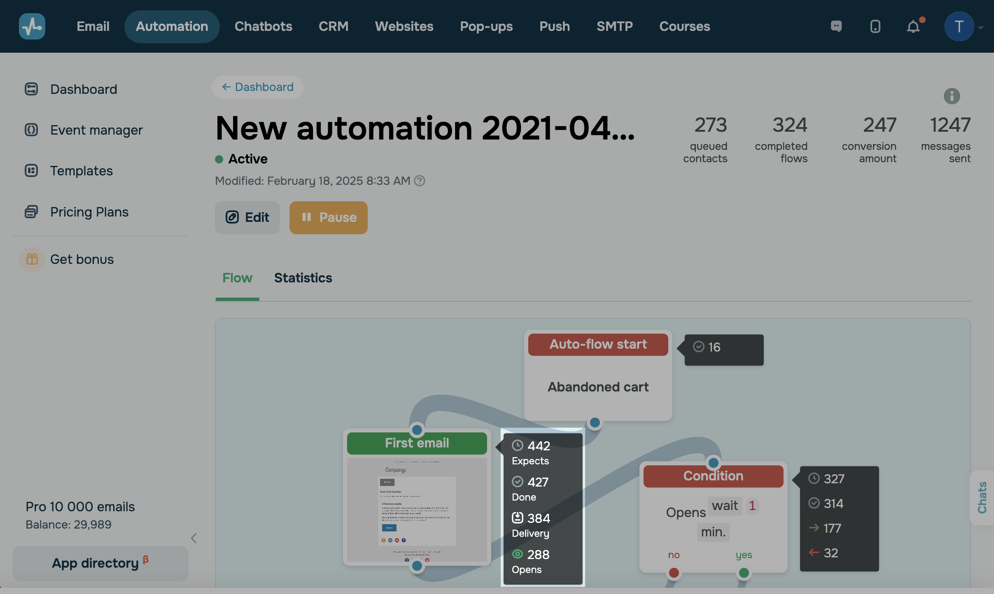
Task: Select the CRM menu item
Action: click(x=333, y=26)
